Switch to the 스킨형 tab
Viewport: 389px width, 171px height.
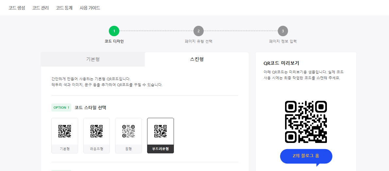197,59
